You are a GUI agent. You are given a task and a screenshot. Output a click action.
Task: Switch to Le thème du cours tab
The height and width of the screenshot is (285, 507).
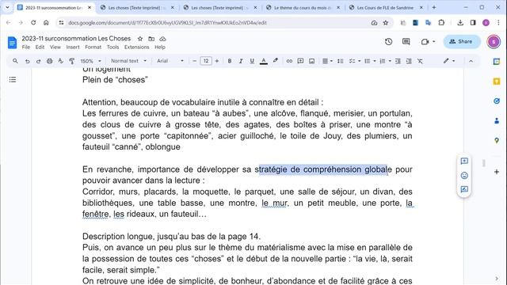click(x=303, y=7)
